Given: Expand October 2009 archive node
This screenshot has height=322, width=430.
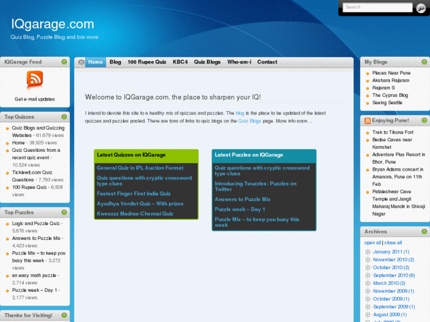Looking at the screenshot, I should click(x=367, y=299).
